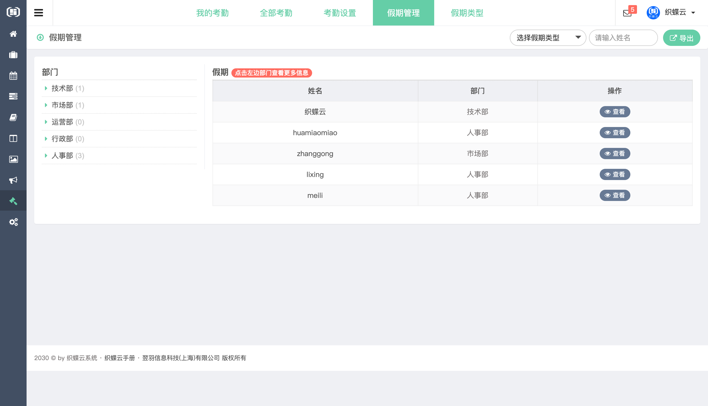Click the book icon in the sidebar
The height and width of the screenshot is (406, 708).
click(x=13, y=117)
